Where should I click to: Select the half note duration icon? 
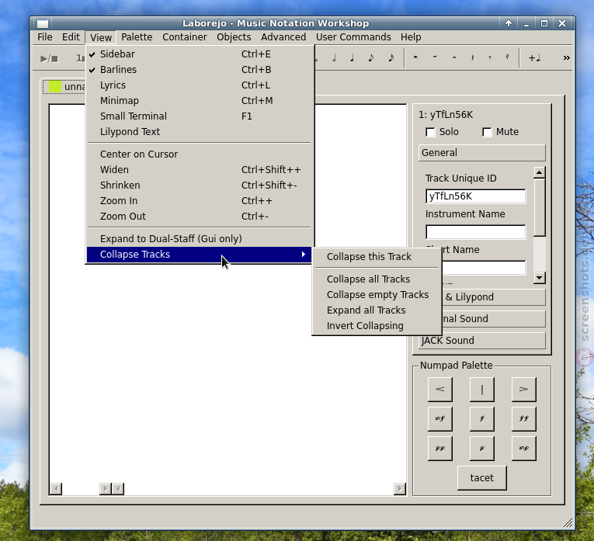point(334,58)
